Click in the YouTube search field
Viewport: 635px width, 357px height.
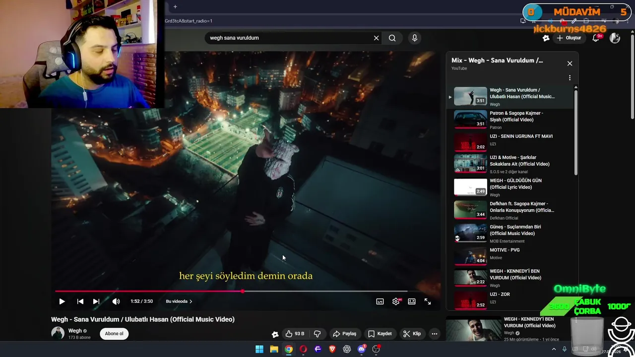289,38
